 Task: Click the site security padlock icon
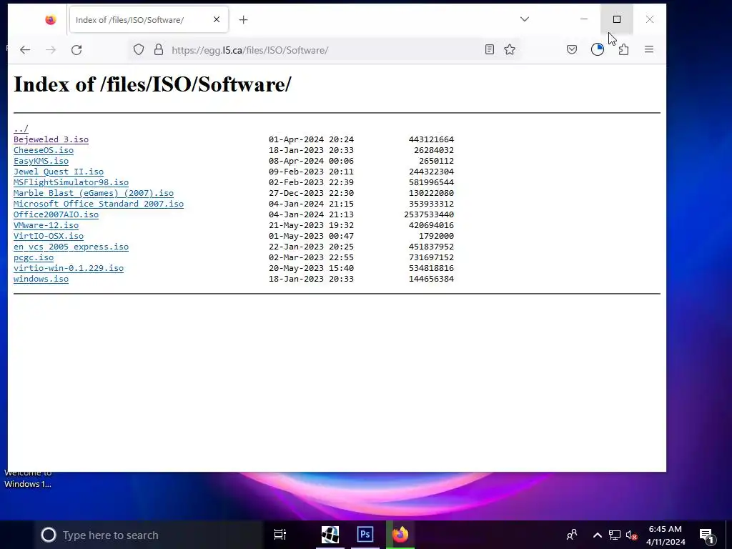click(x=159, y=49)
